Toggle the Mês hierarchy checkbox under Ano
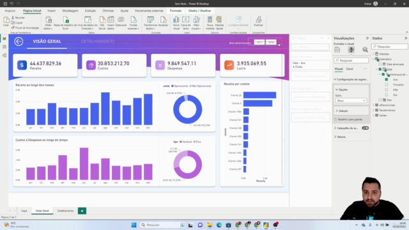This screenshot has height=230, width=409. (387, 89)
